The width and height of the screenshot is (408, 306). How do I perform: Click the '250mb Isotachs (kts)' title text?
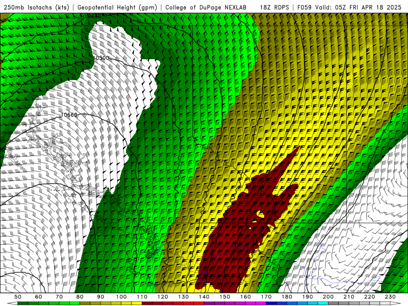36,7
